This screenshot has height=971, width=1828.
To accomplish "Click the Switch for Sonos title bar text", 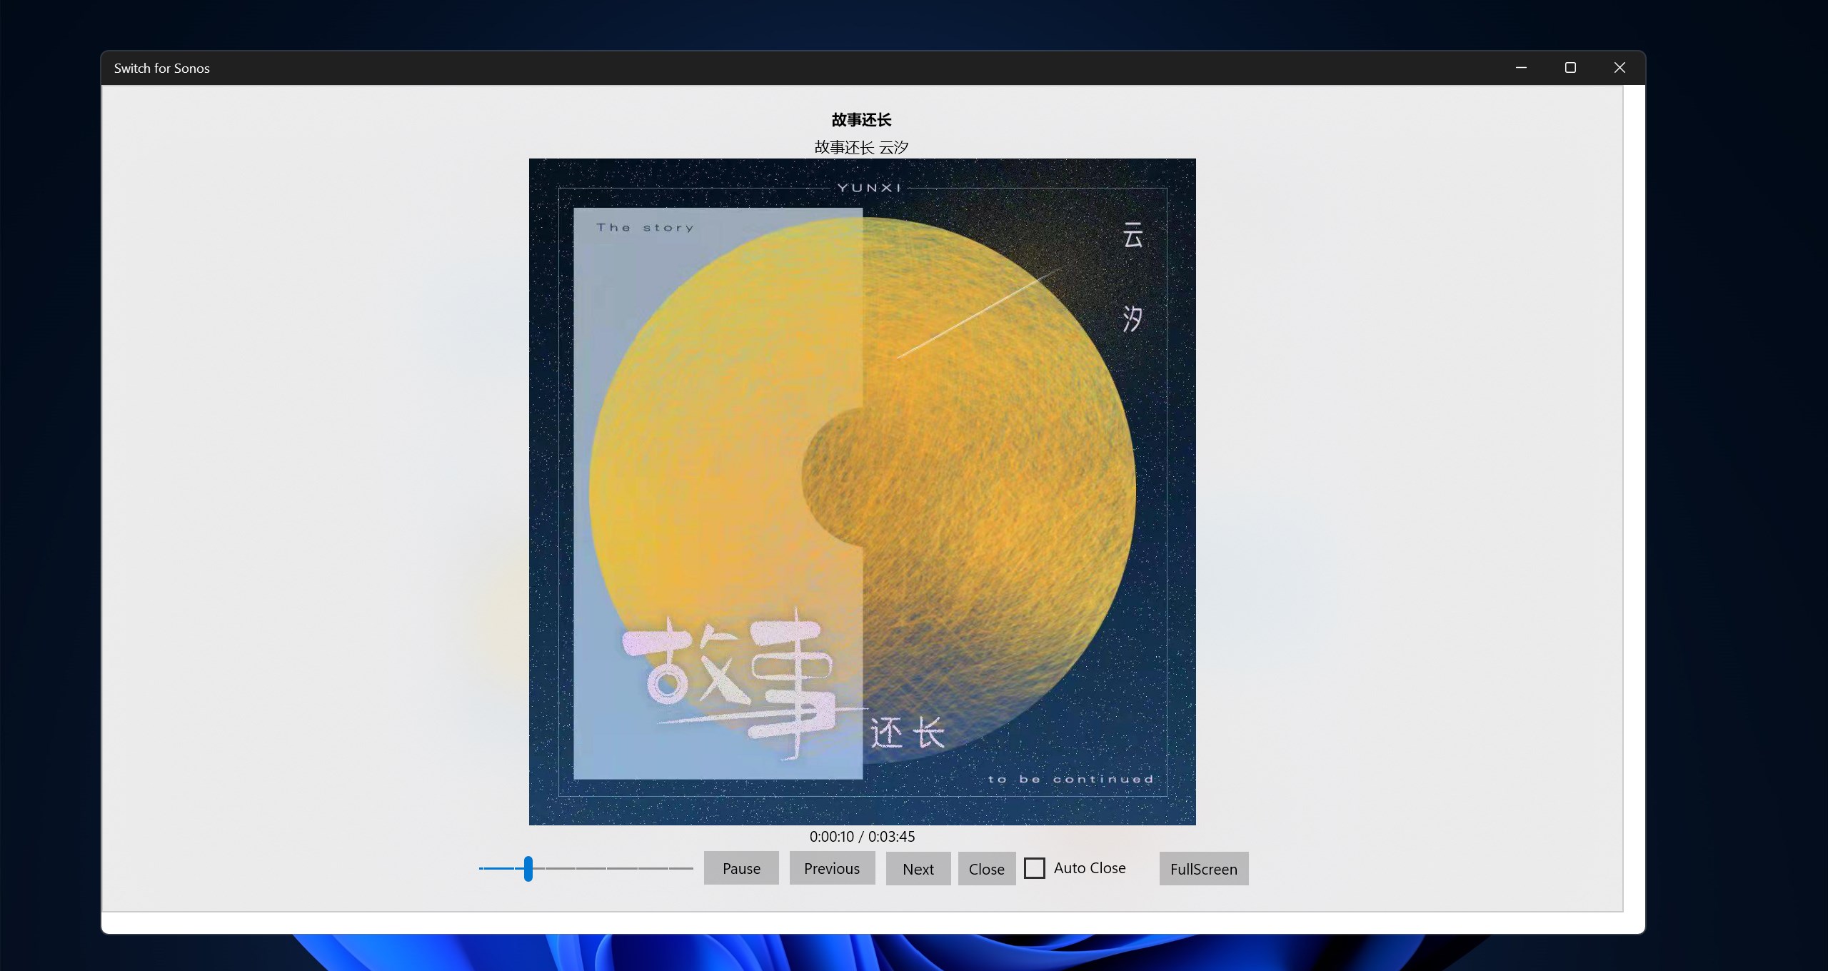I will tap(162, 69).
